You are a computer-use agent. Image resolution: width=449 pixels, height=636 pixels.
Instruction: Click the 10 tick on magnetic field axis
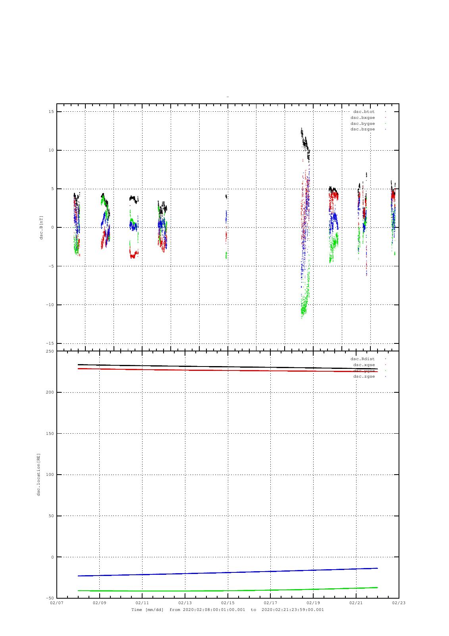[x=51, y=150]
